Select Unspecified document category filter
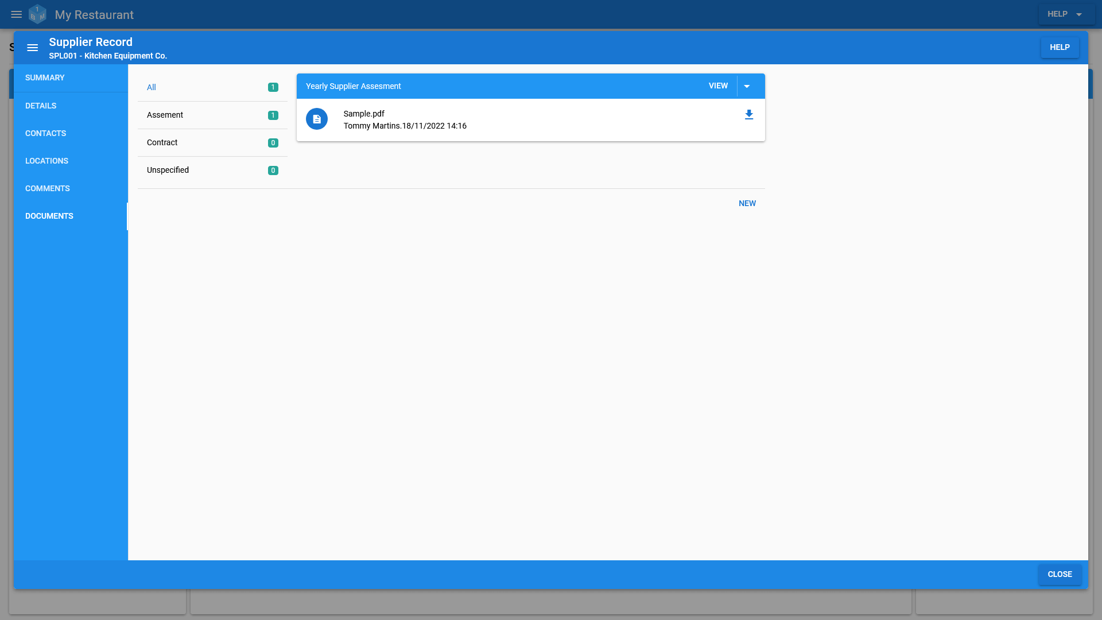This screenshot has width=1102, height=620. (212, 169)
